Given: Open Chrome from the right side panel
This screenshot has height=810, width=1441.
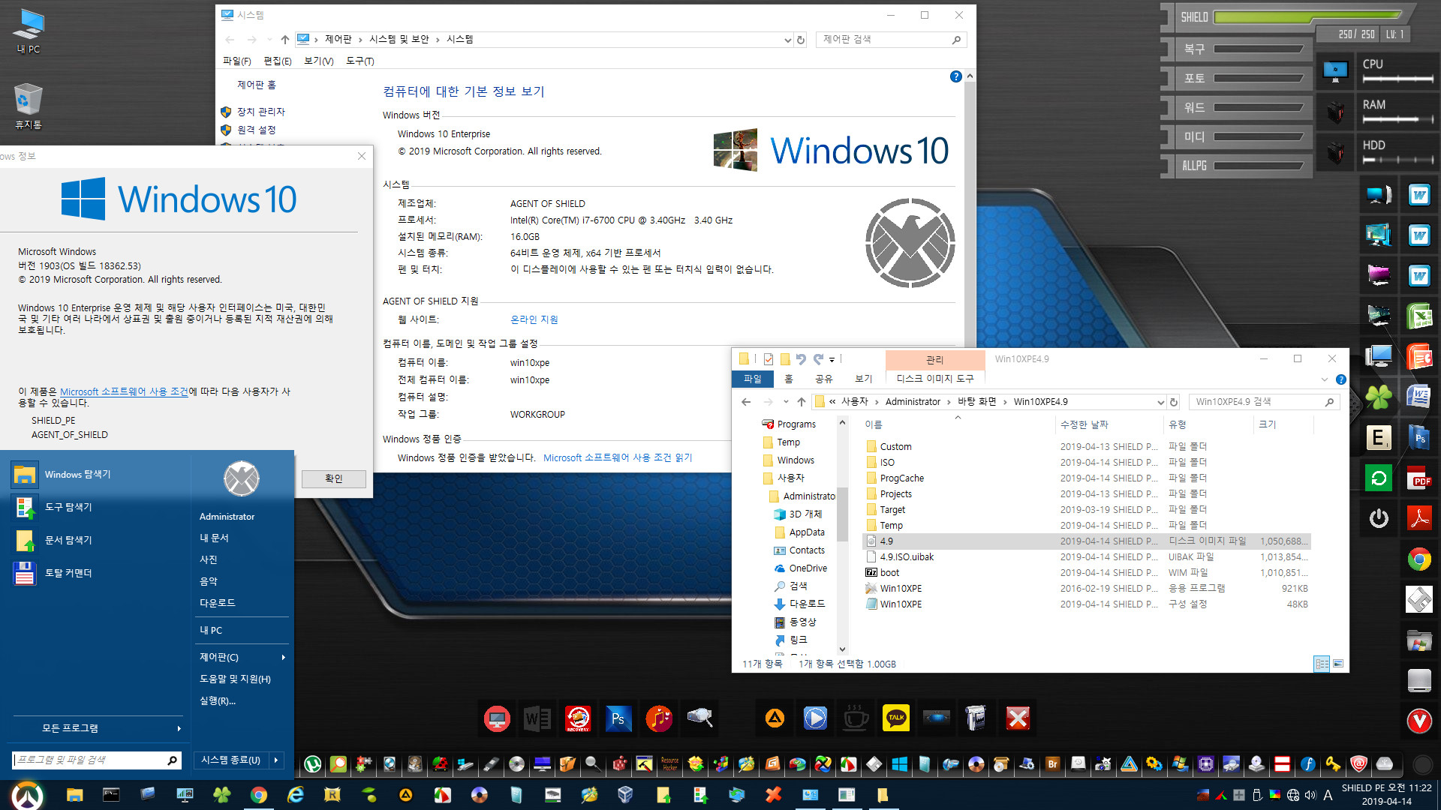Looking at the screenshot, I should [x=1418, y=559].
